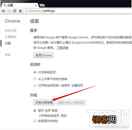Click the Chrome heading in sidebar
The height and width of the screenshot is (130, 132).
(13, 21)
